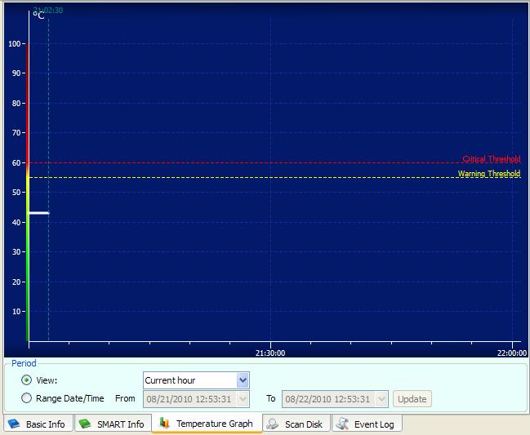Select the Temperature Graph tab
The width and height of the screenshot is (530, 435).
207,424
